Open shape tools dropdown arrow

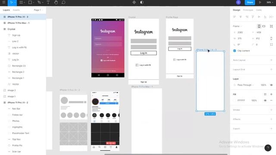pyautogui.click(x=34, y=3)
